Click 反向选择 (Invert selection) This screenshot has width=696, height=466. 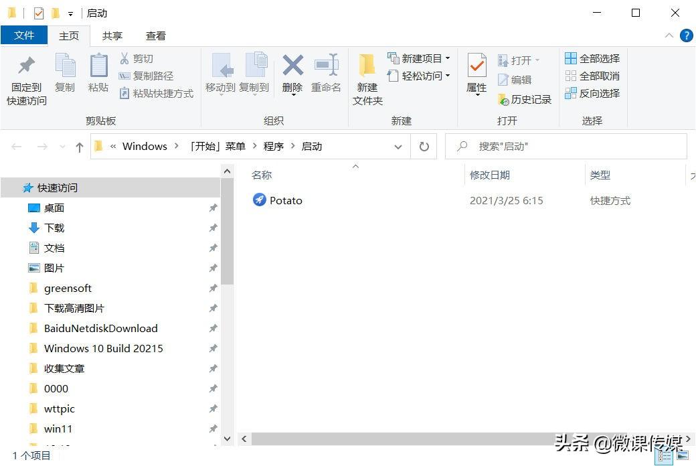tap(592, 93)
